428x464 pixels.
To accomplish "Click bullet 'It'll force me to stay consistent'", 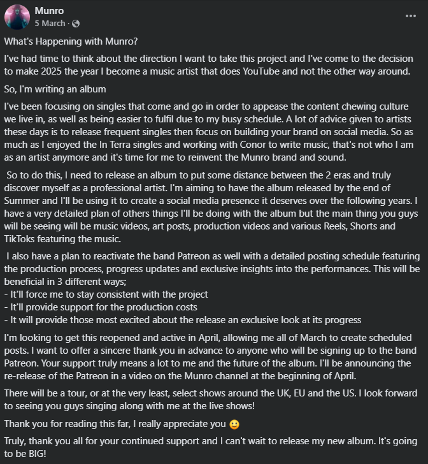I will coord(106,294).
